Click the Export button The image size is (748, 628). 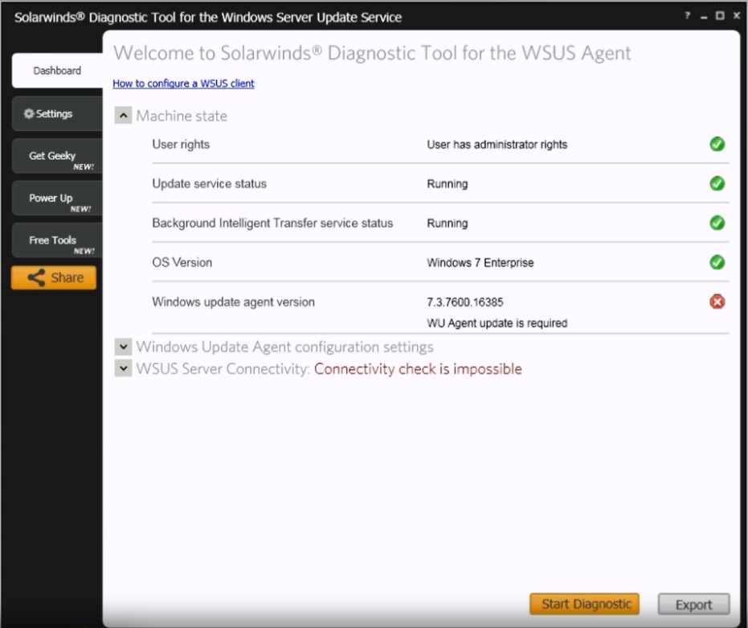point(693,605)
